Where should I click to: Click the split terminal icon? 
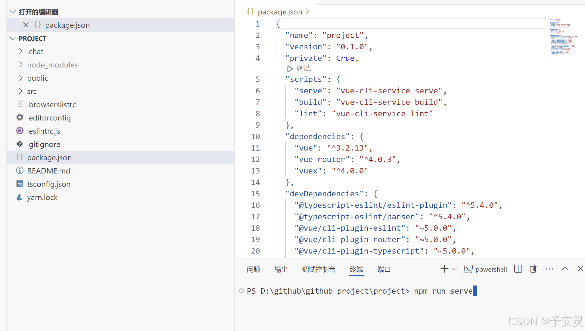pos(518,269)
